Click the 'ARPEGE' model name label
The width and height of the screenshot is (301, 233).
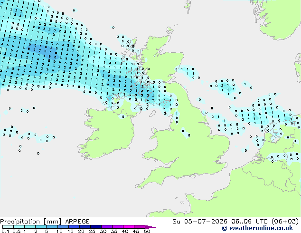coord(77,222)
